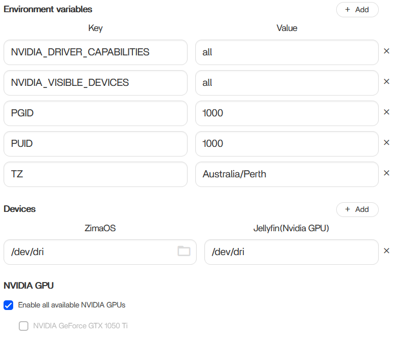Add a new environment variable
This screenshot has width=394, height=342.
tap(357, 10)
